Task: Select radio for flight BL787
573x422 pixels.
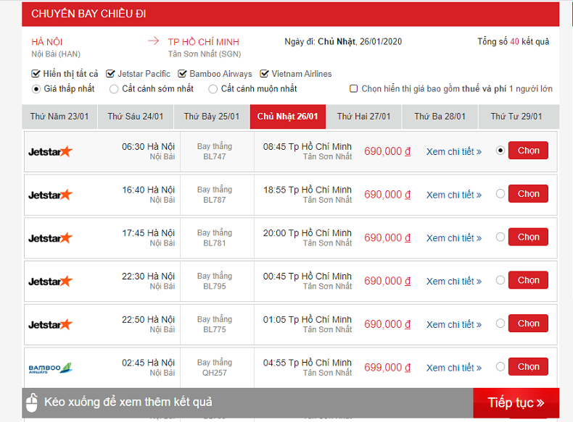Action: tap(500, 194)
